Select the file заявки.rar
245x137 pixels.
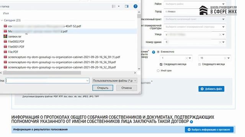[x=15, y=37]
